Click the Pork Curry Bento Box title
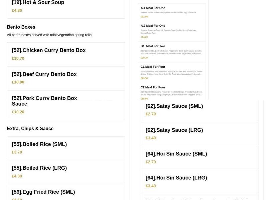 (x=44, y=98)
